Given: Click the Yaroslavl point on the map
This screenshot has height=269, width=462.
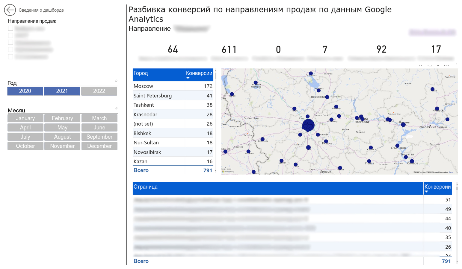Looking at the screenshot, I should click(x=327, y=97).
